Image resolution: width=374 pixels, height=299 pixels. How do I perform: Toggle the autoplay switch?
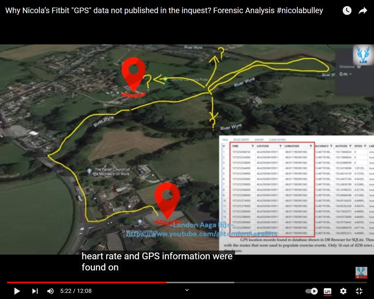[x=311, y=291]
